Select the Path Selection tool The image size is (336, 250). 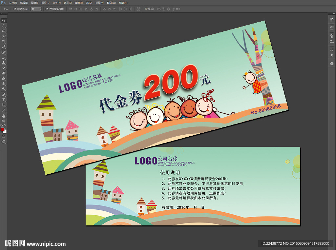pos(4,105)
